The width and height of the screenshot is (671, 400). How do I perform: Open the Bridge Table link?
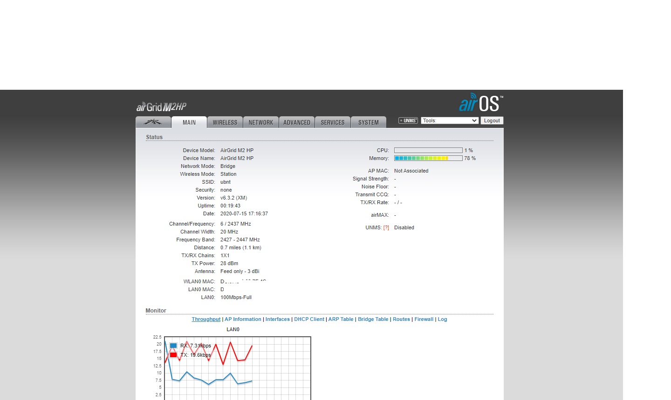point(373,319)
